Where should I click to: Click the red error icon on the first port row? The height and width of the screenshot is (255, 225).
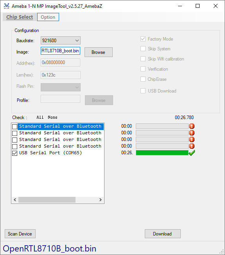click(192, 126)
